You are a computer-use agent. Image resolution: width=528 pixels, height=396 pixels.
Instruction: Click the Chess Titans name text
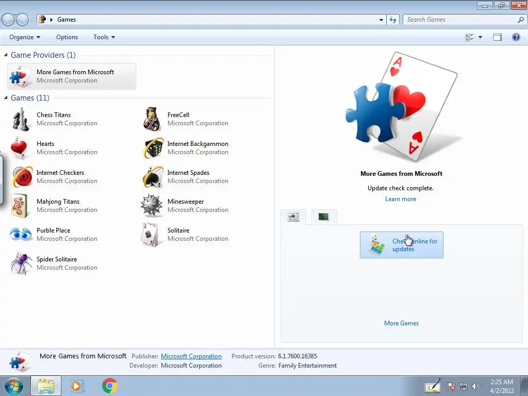tap(54, 115)
